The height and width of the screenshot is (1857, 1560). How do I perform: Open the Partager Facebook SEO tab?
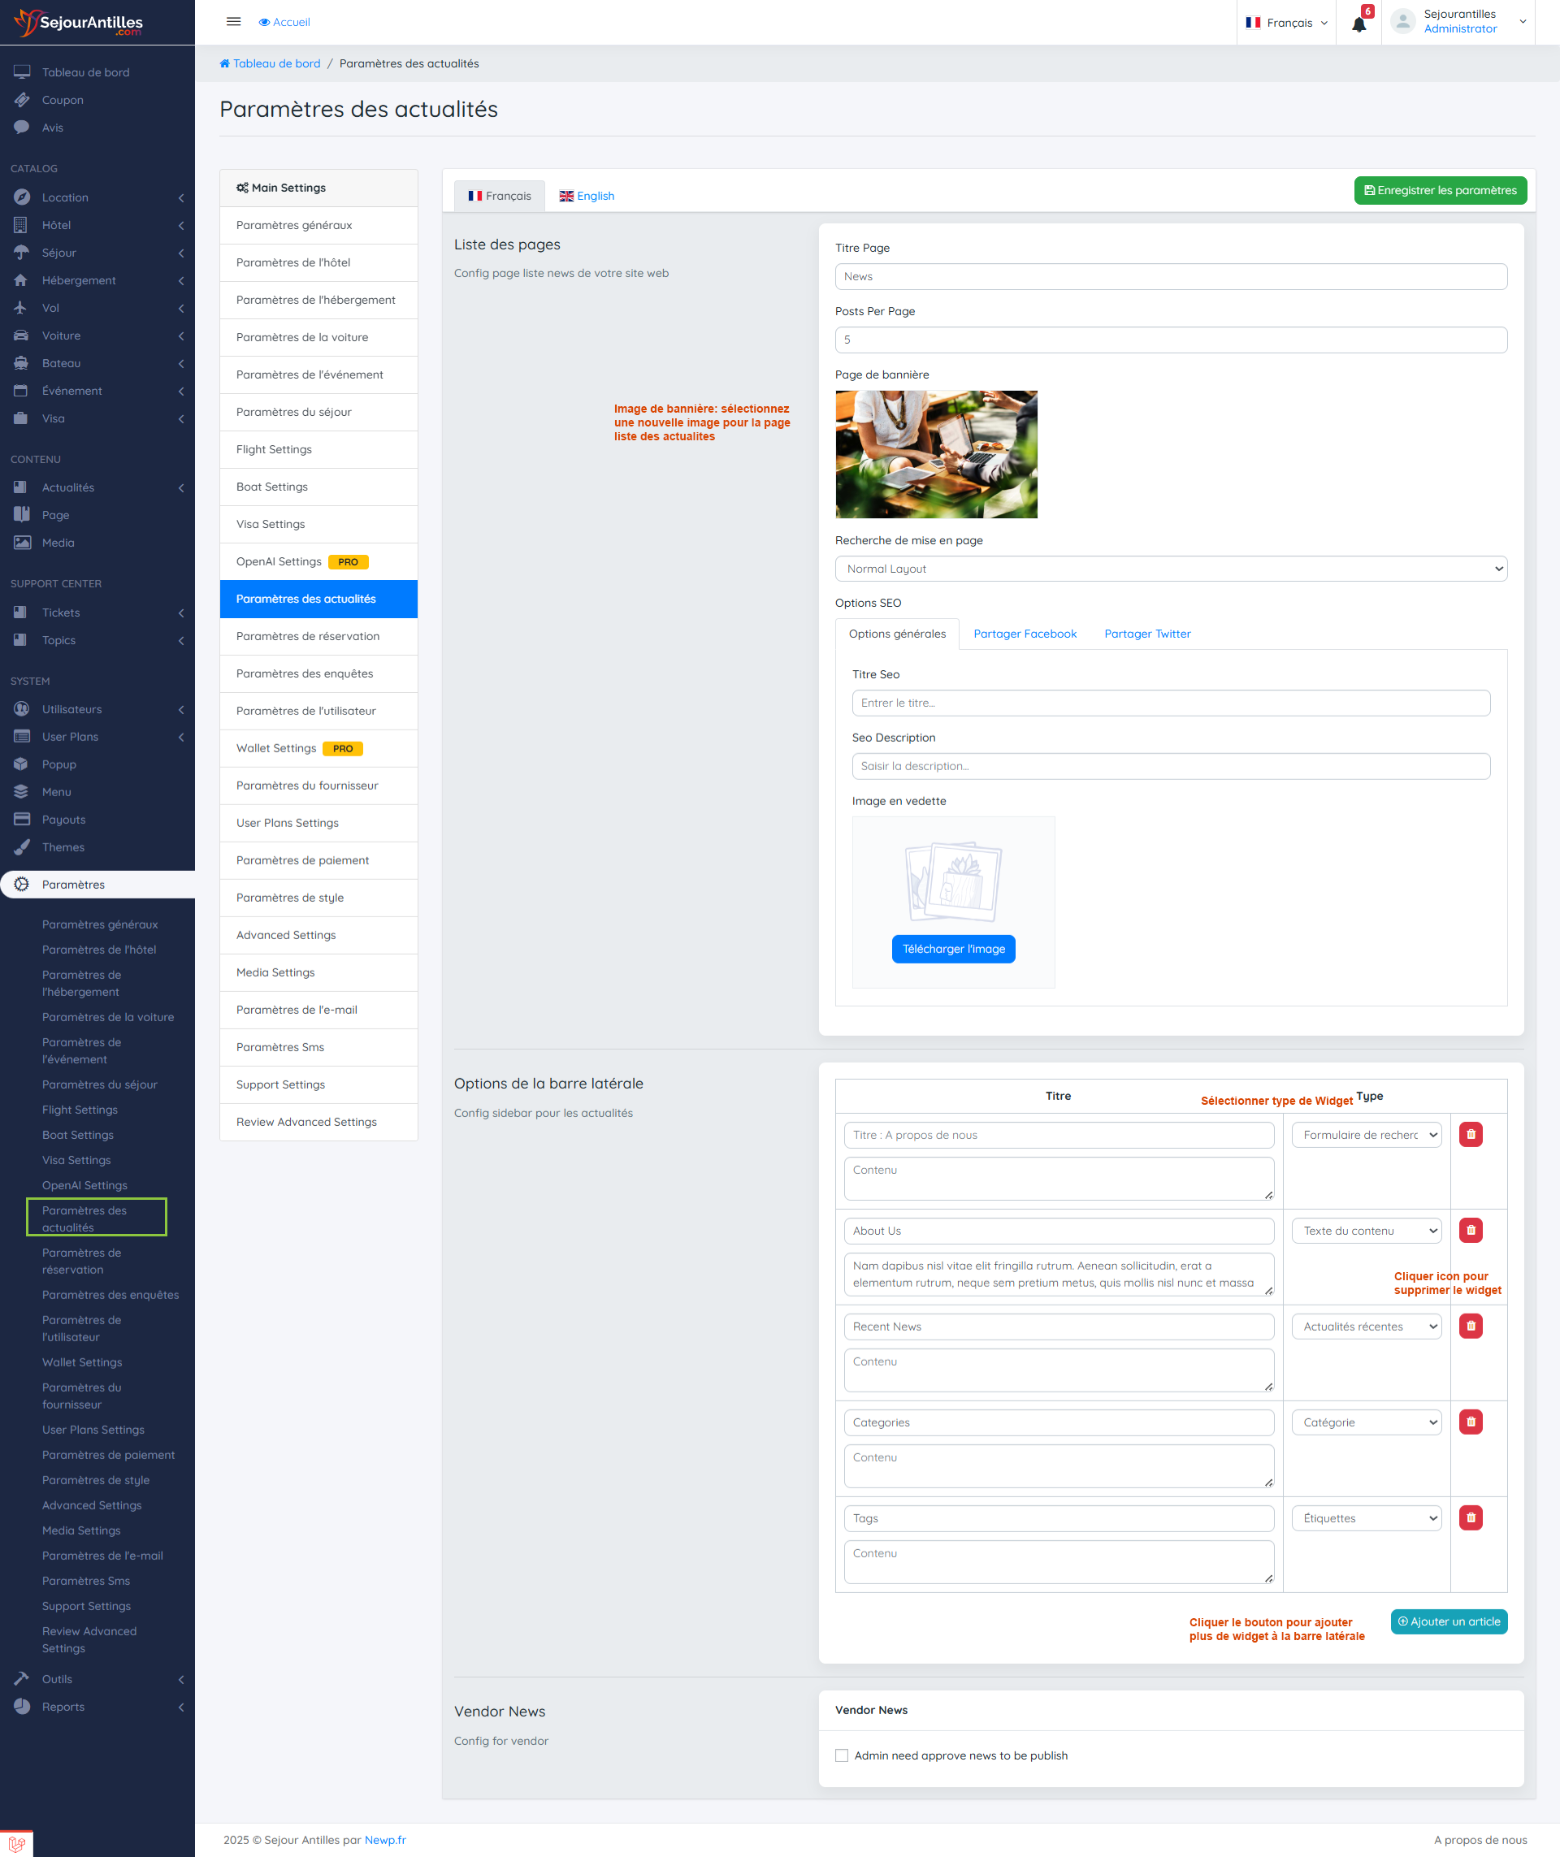coord(1024,634)
